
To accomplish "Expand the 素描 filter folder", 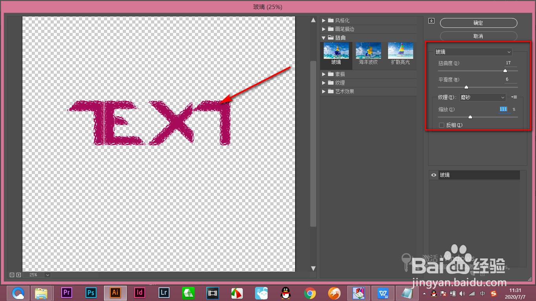I will pos(324,74).
